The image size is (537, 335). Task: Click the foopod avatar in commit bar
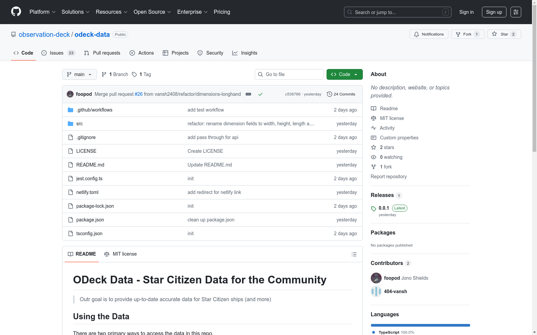coord(70,94)
